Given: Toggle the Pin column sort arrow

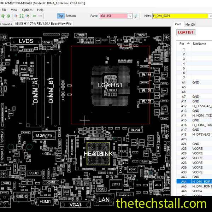Looking at the screenshot, I should coord(188,43).
